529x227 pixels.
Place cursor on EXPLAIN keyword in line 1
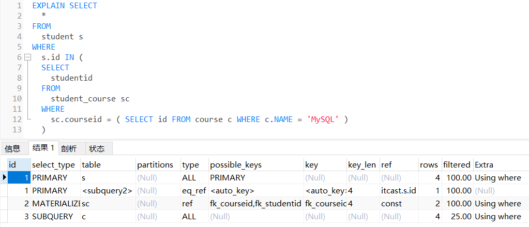point(49,6)
